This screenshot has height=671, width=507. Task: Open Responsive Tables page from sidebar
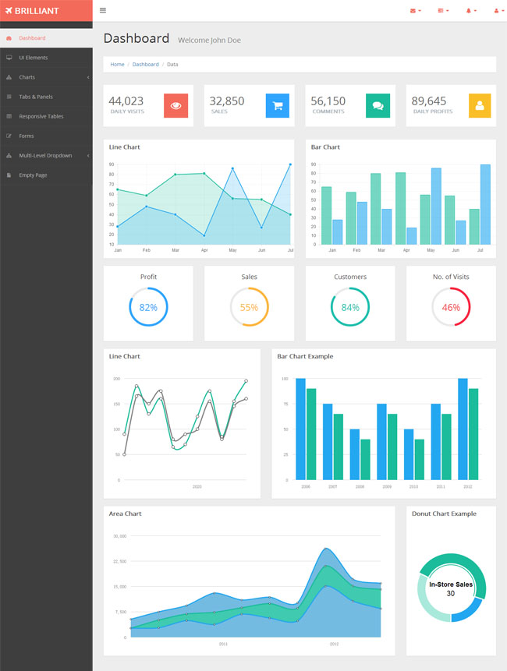(x=46, y=116)
